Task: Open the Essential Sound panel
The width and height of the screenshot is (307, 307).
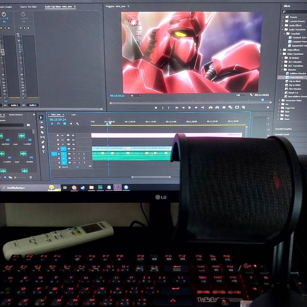Action: (x=282, y=134)
